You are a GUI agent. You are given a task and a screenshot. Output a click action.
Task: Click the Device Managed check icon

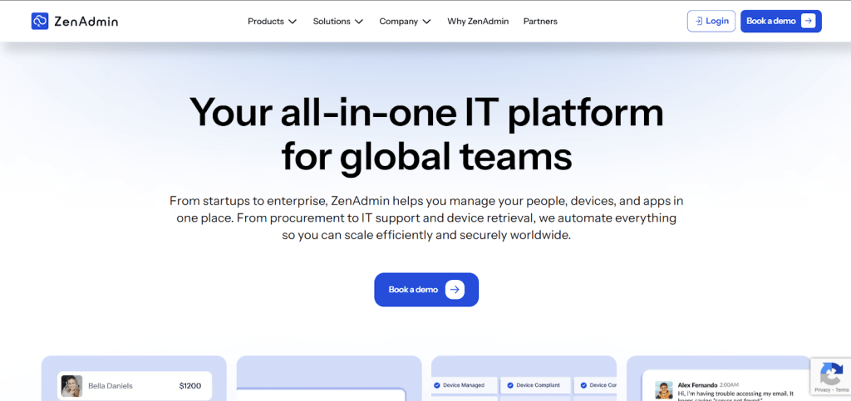click(x=436, y=385)
